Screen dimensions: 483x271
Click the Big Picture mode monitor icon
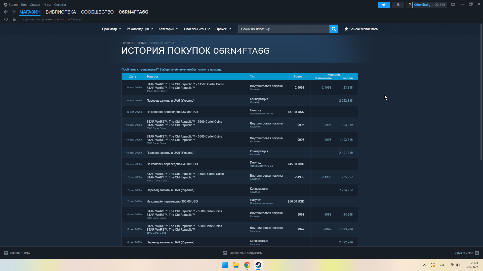pos(453,5)
